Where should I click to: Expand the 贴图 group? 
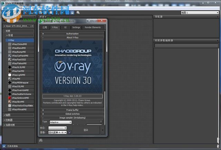18,115
